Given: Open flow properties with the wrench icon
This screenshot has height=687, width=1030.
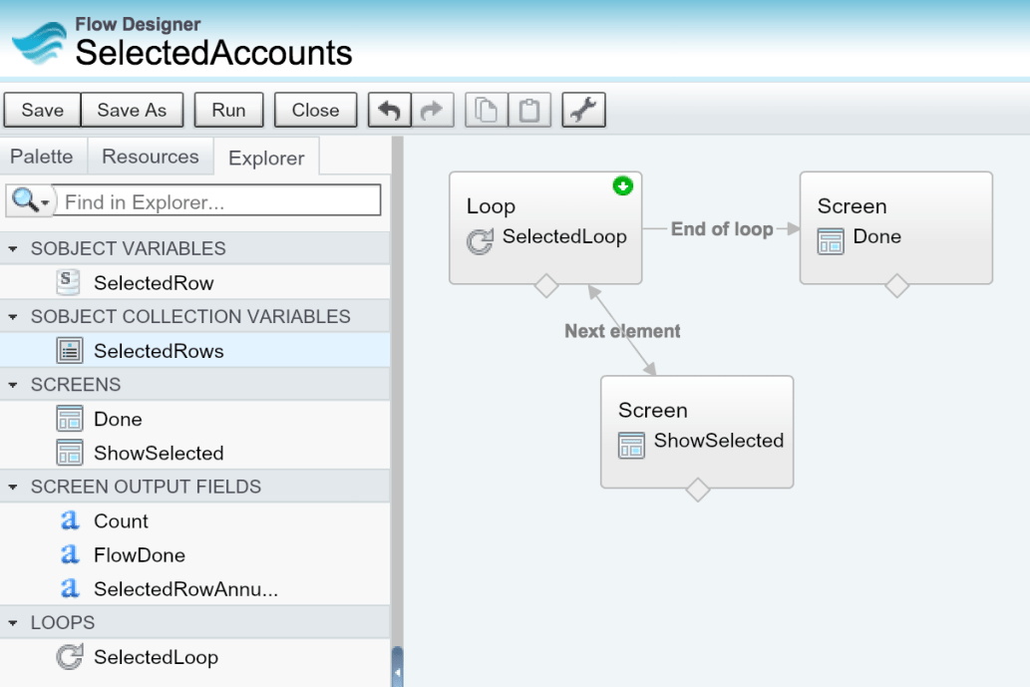Looking at the screenshot, I should click(x=583, y=110).
